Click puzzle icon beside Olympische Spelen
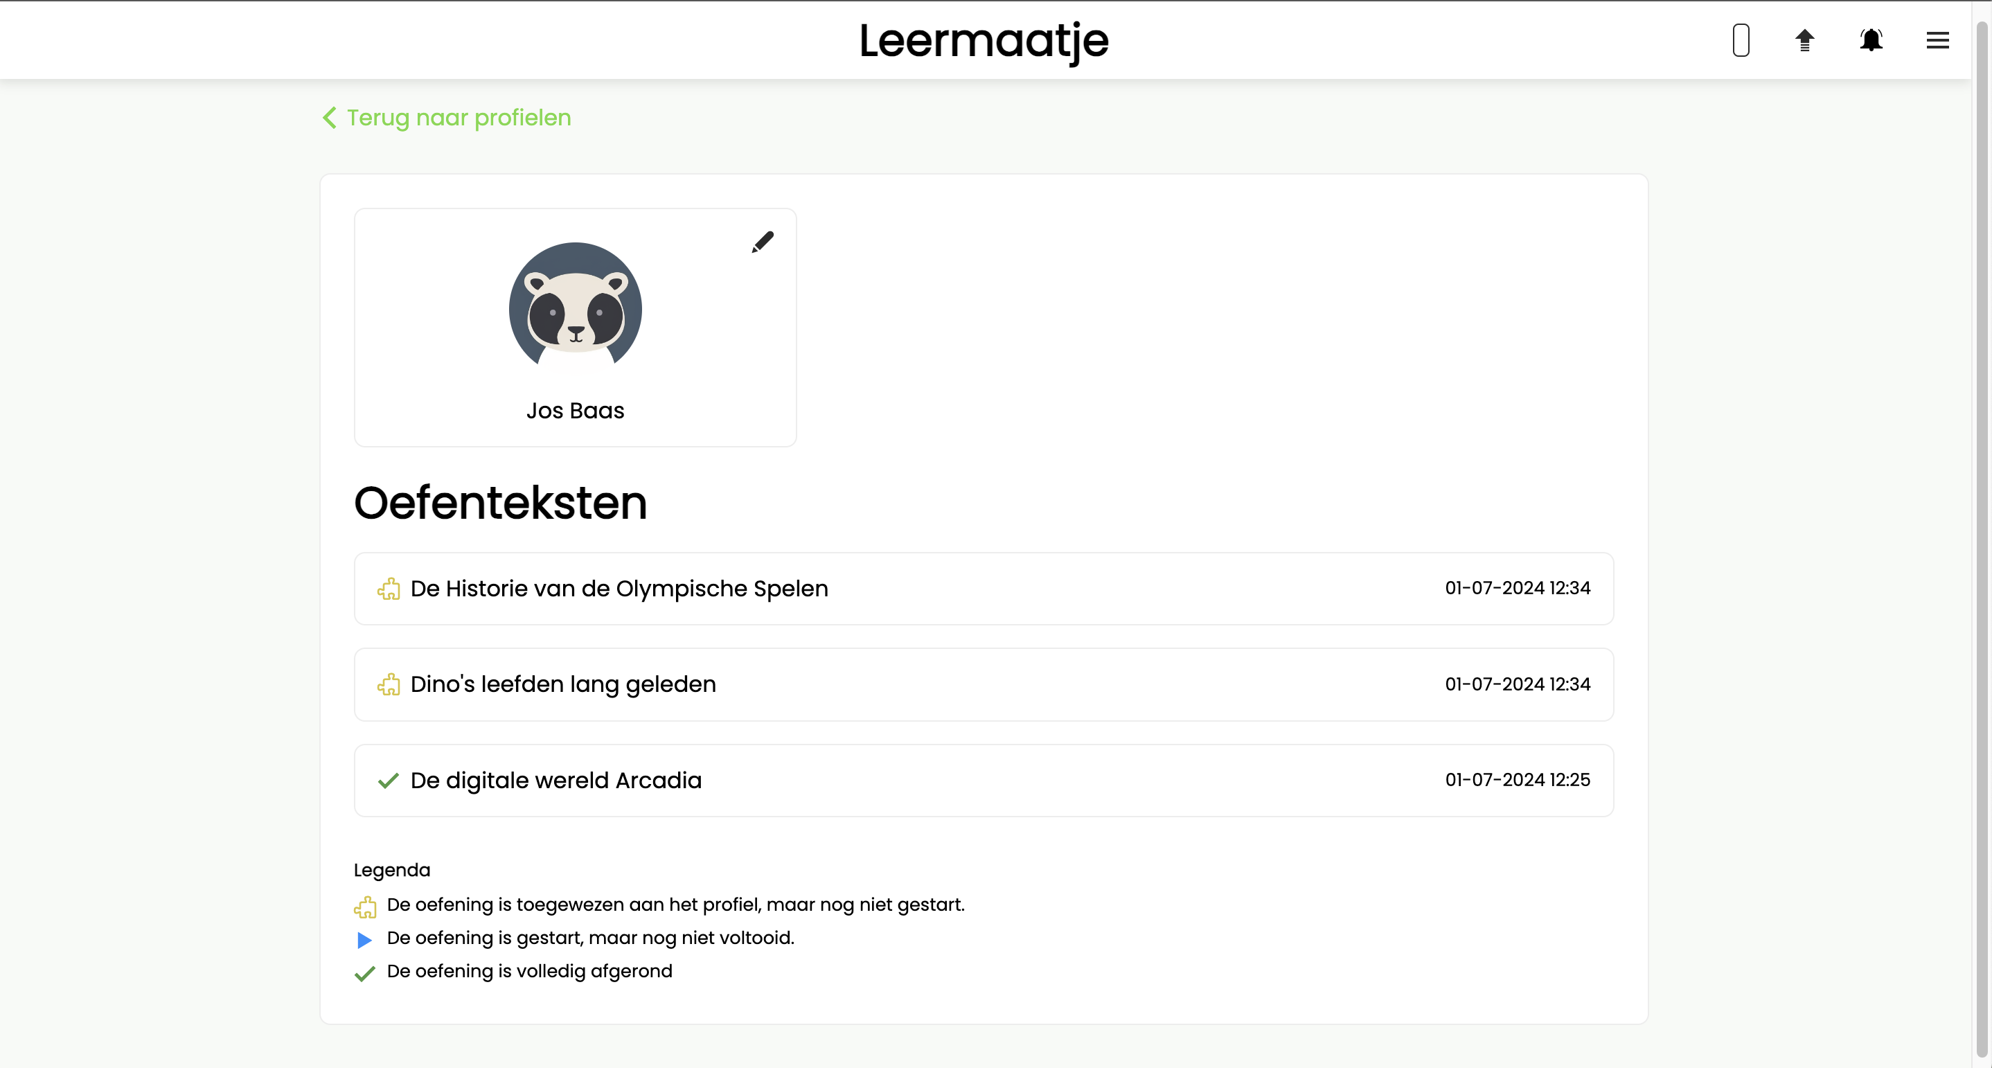The width and height of the screenshot is (1992, 1068). click(x=389, y=589)
